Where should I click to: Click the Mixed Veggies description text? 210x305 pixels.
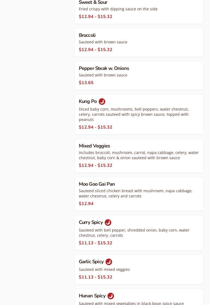tap(139, 155)
